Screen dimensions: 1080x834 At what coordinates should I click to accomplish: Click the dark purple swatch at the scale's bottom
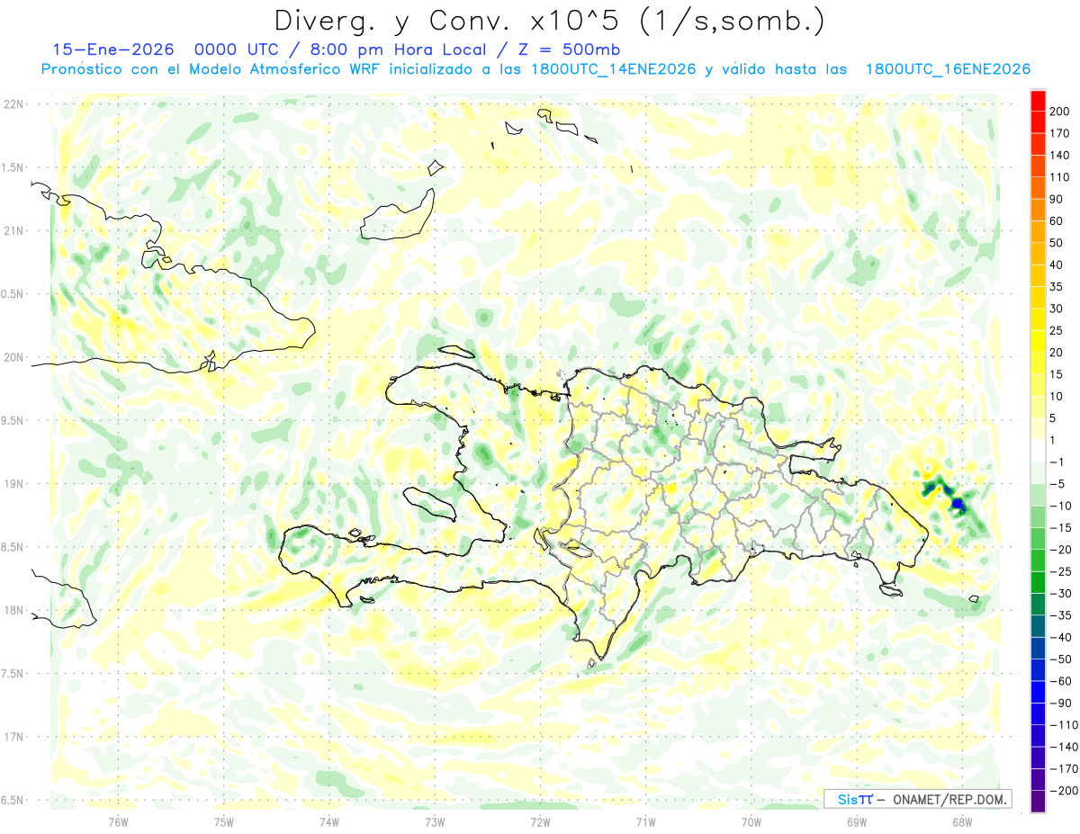[x=1038, y=802]
